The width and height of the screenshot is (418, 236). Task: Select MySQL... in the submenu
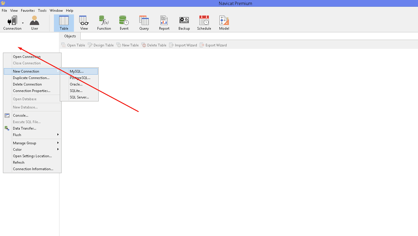tap(79, 71)
